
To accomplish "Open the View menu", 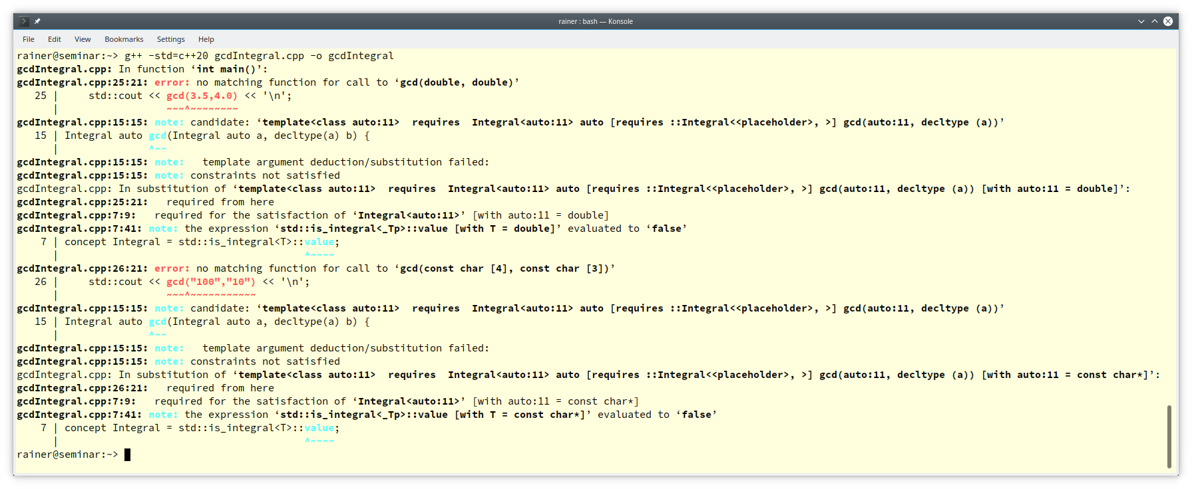I will point(83,39).
